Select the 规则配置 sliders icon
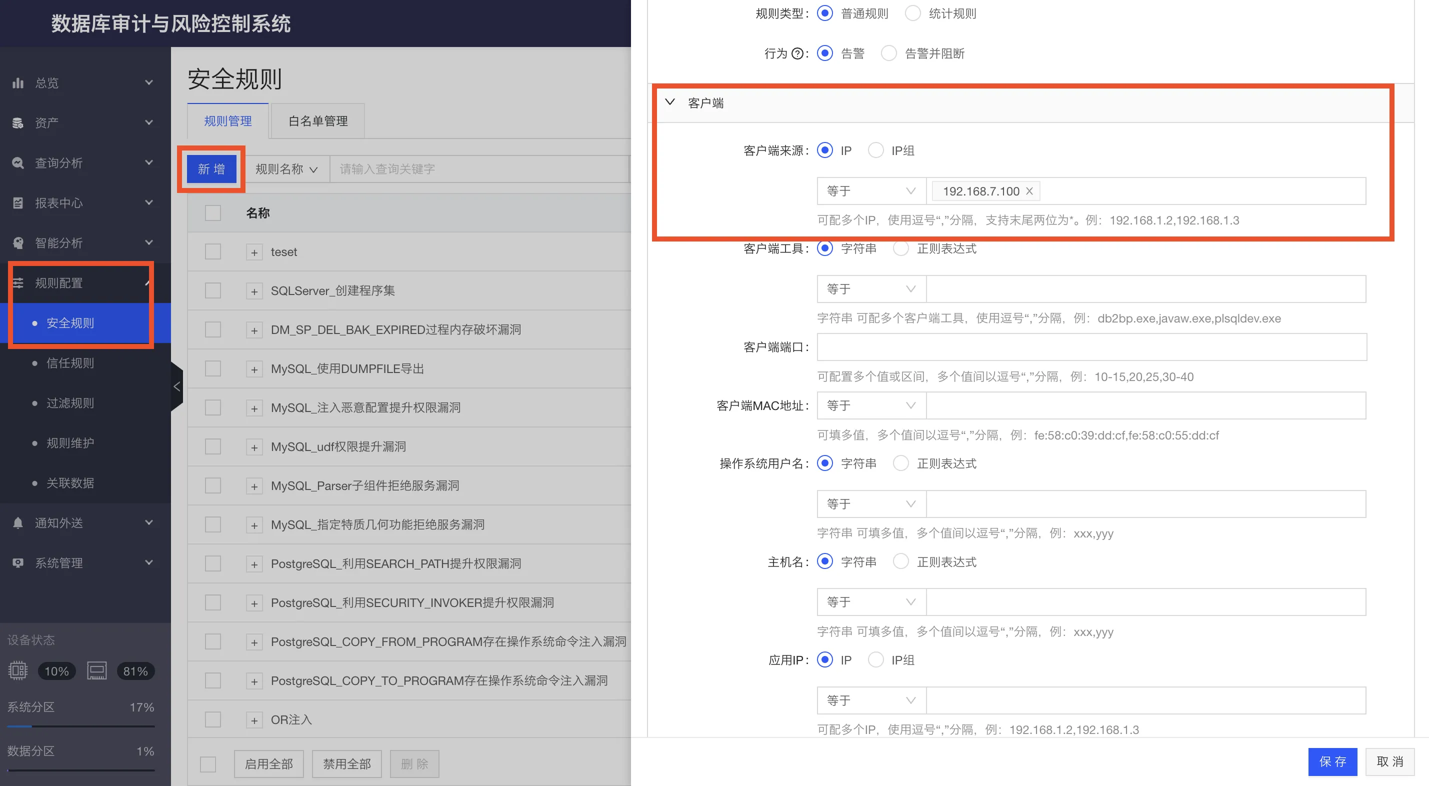This screenshot has height=786, width=1429. click(x=18, y=283)
